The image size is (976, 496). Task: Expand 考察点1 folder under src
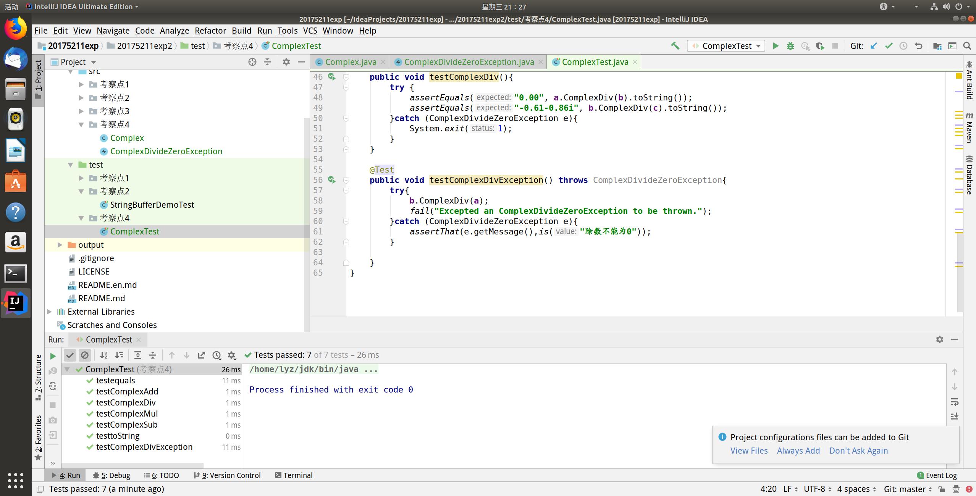point(81,84)
